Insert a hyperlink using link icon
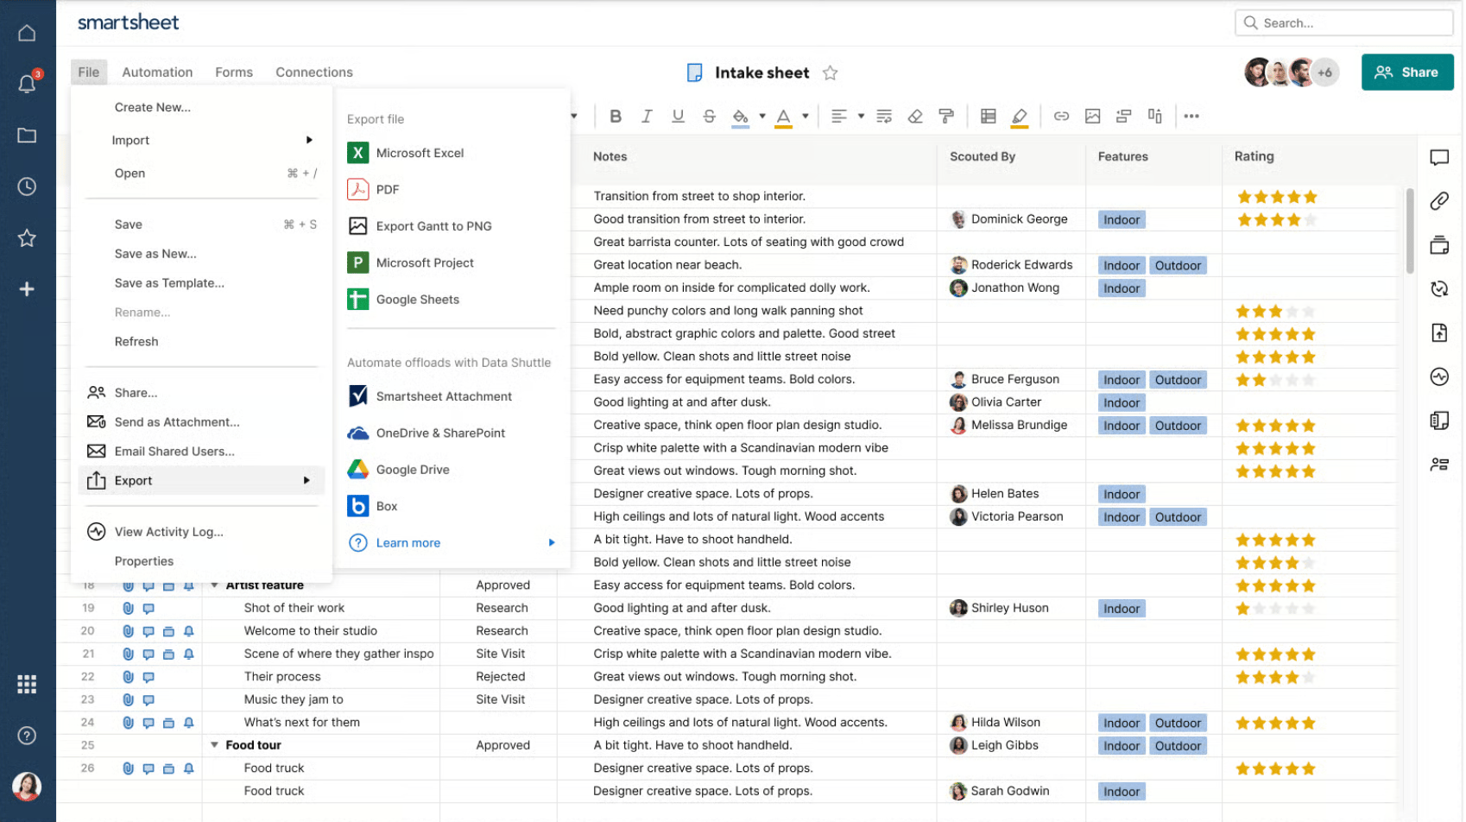1466x822 pixels. 1061,117
